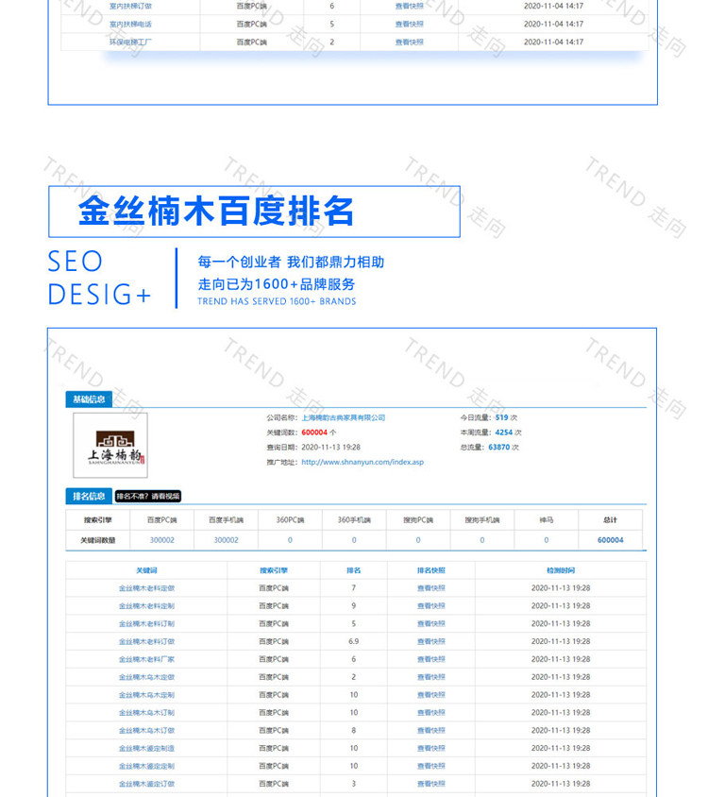The height and width of the screenshot is (797, 708).
Task: View 查看快照 for rank 6.9 row
Action: (431, 642)
